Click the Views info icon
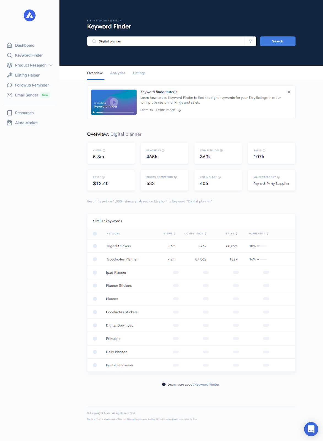Viewport: 323px width, 441px height. [104, 150]
